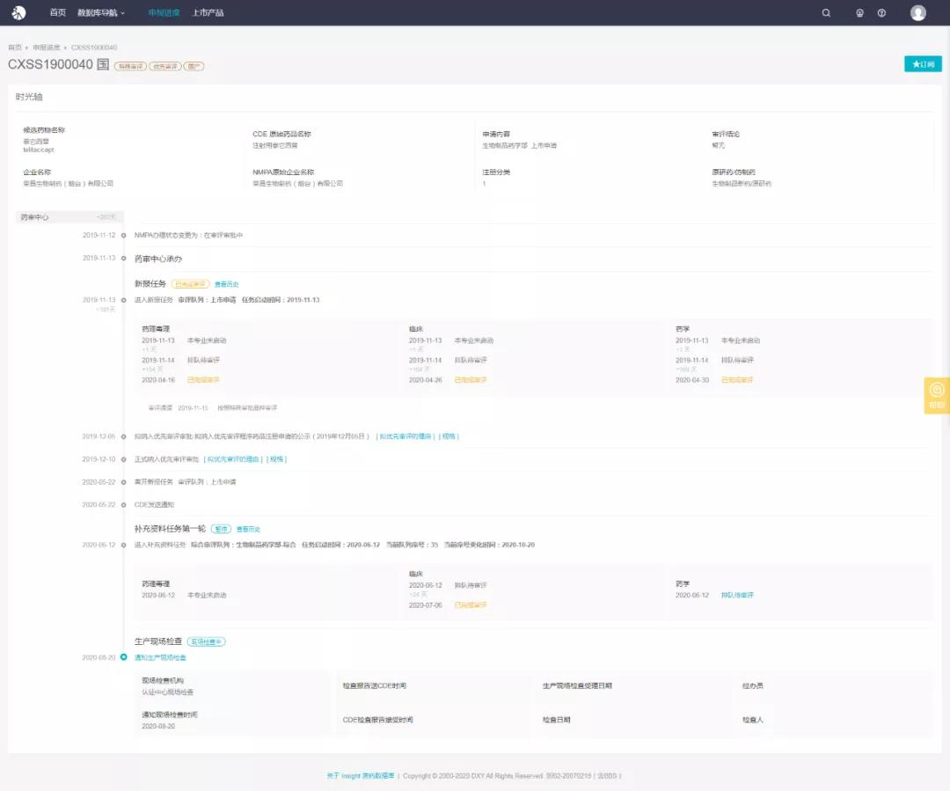Click the 2019-11-12 timeline node dot

click(x=124, y=235)
